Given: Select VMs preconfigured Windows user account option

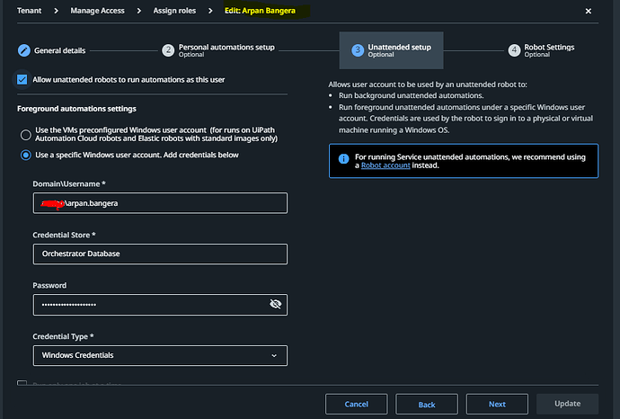Looking at the screenshot, I should (x=27, y=136).
